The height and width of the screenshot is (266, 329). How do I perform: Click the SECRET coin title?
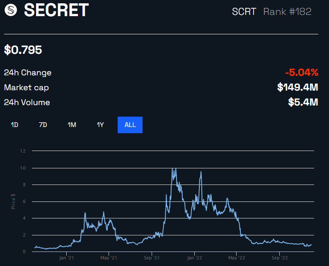pyautogui.click(x=56, y=10)
